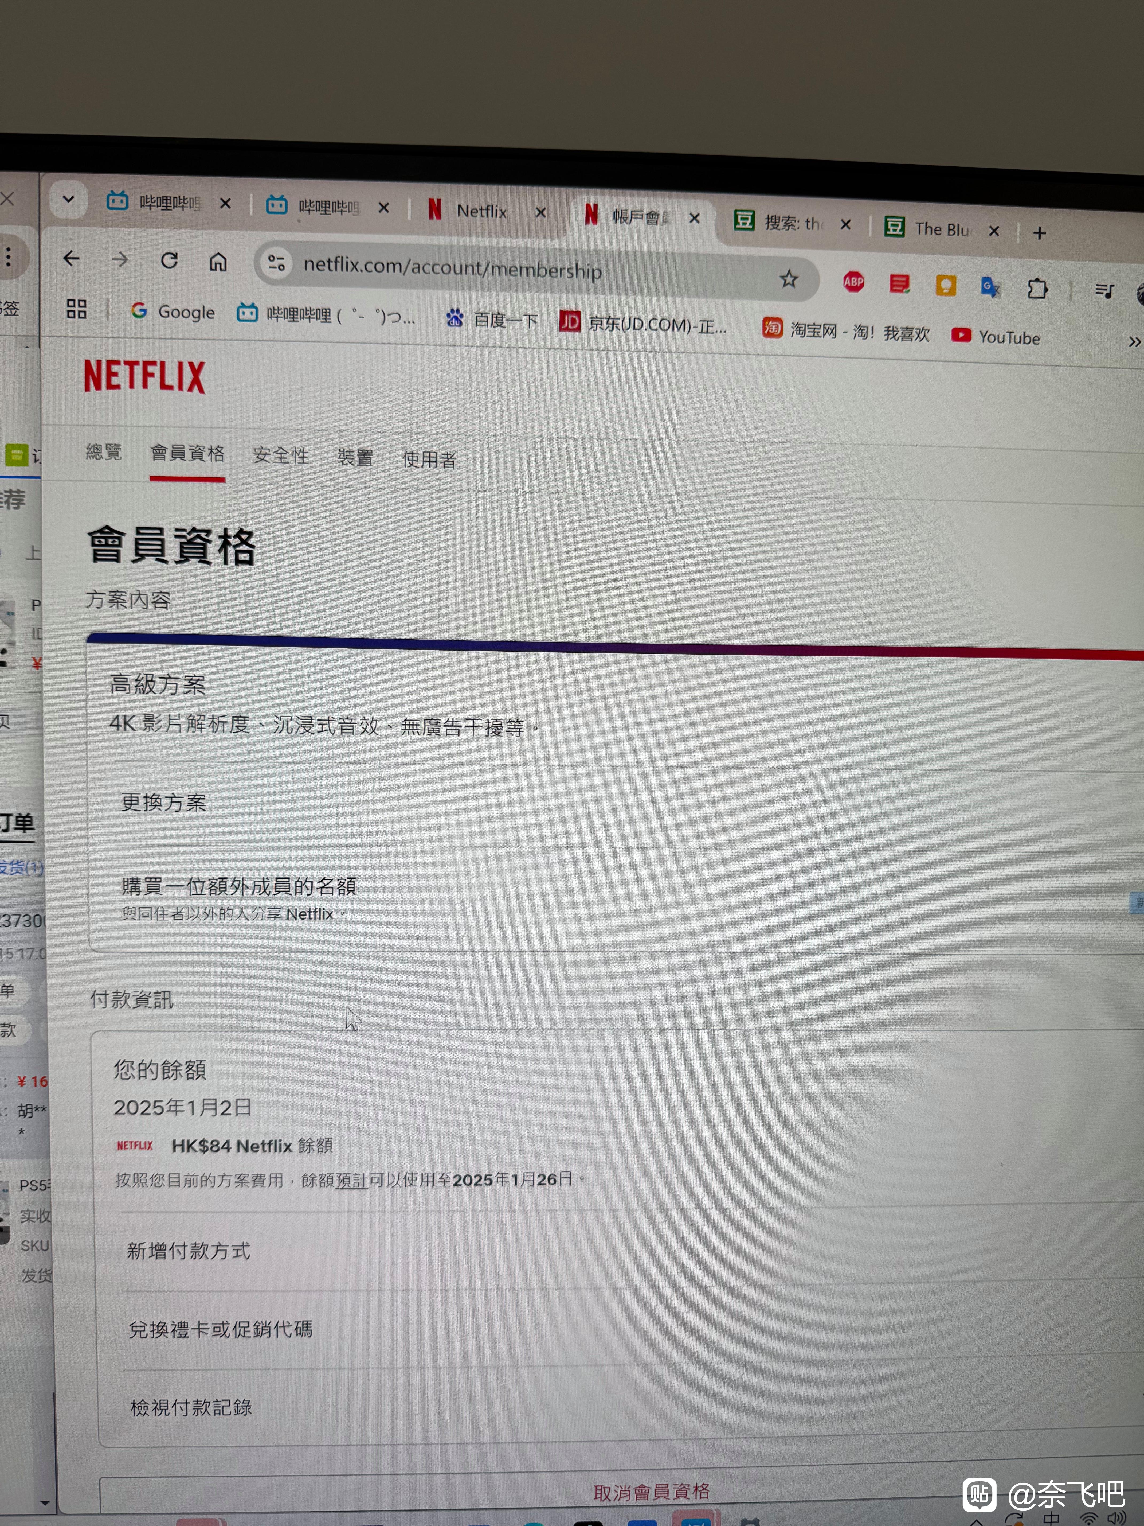Open the 淘宝网 bookmark
The height and width of the screenshot is (1526, 1144).
846,330
